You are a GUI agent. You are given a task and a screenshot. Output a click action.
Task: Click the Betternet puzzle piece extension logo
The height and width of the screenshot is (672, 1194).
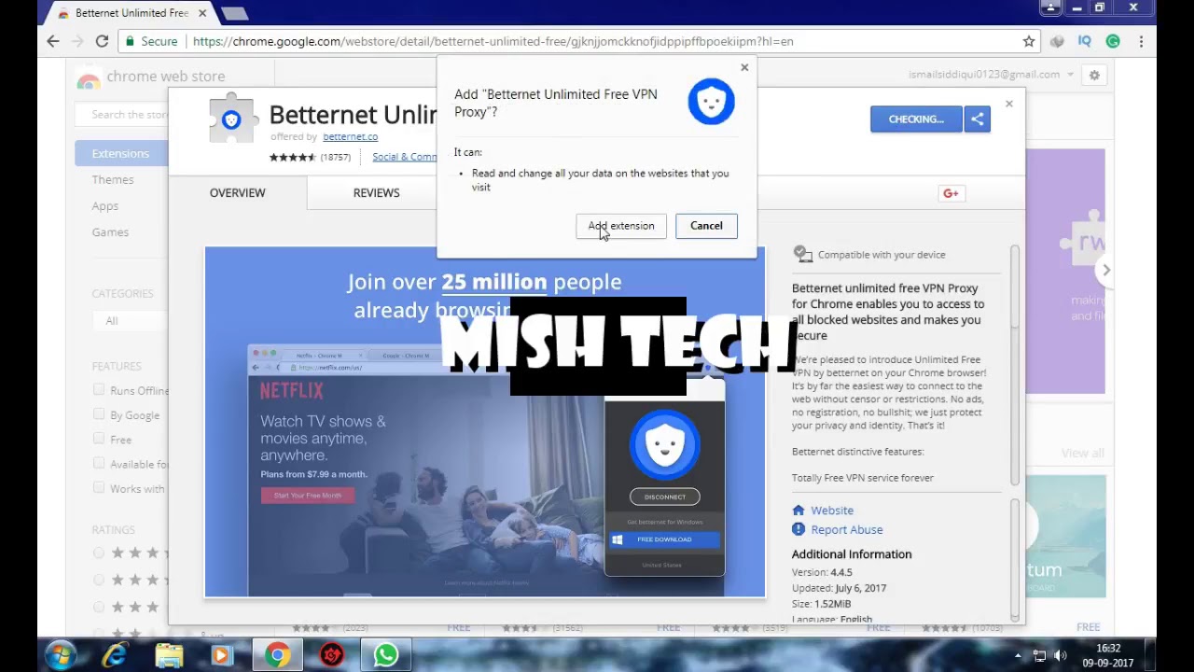pos(231,119)
